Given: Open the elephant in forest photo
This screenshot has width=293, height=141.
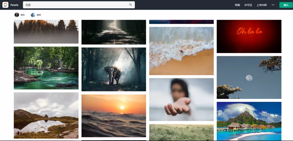Looking at the screenshot, I should [114, 69].
